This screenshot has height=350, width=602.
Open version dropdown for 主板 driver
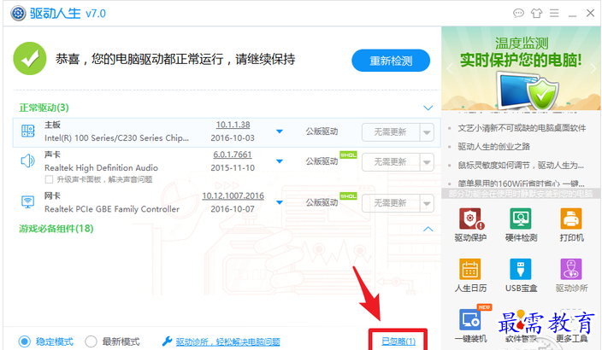(280, 131)
